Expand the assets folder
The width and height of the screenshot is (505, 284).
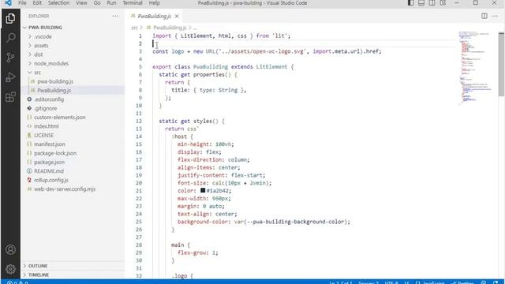coord(41,46)
